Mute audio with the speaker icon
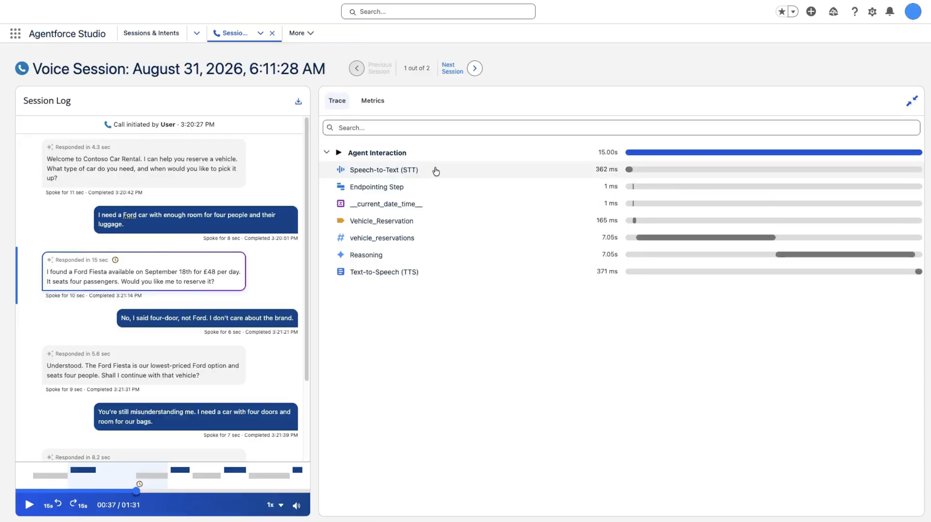Screen dimensions: 931x522 (297, 505)
